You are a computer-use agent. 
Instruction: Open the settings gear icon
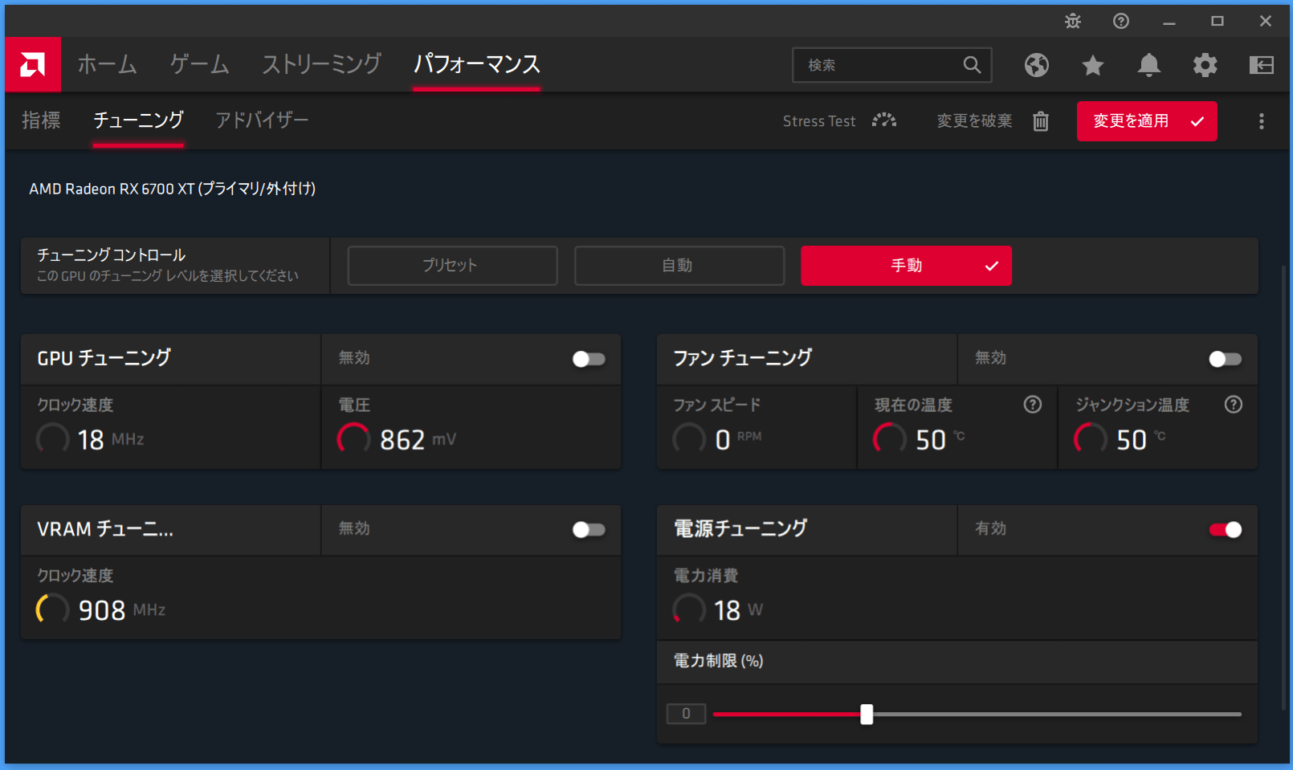pyautogui.click(x=1205, y=65)
